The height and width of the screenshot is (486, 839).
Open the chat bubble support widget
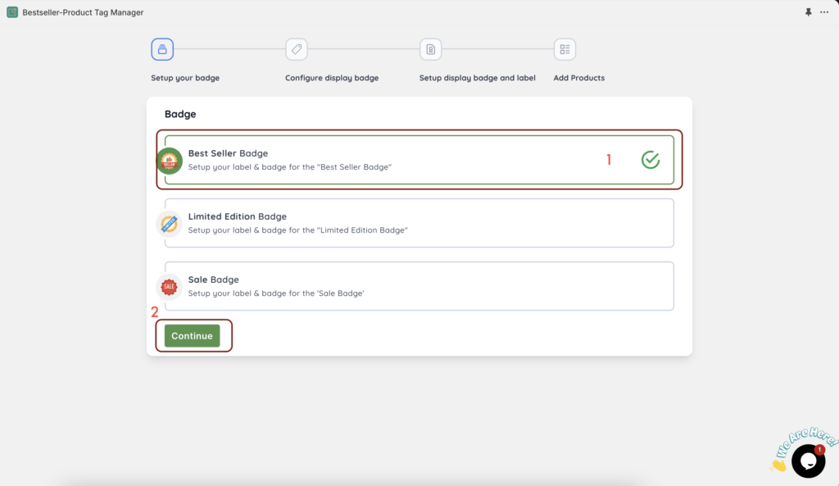coord(808,461)
